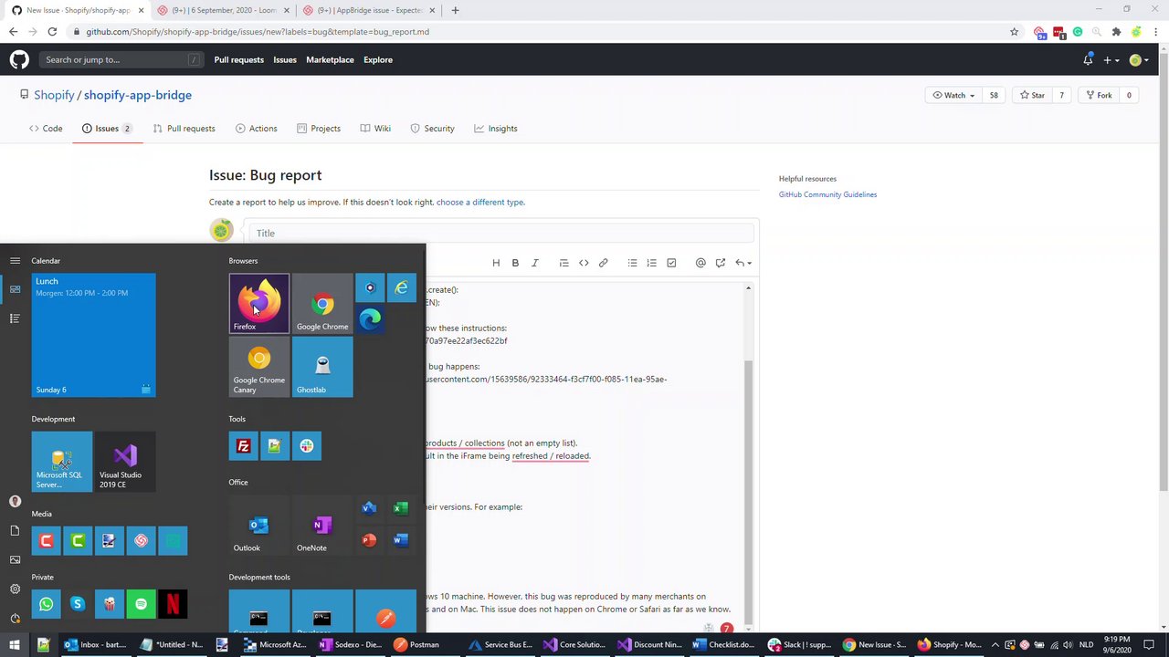The width and height of the screenshot is (1169, 657).
Task: Click the issue Title input field
Action: [500, 233]
